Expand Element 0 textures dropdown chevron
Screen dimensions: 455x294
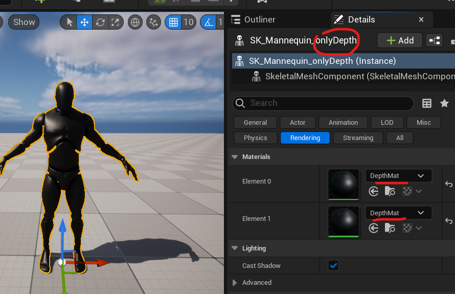pyautogui.click(x=418, y=191)
